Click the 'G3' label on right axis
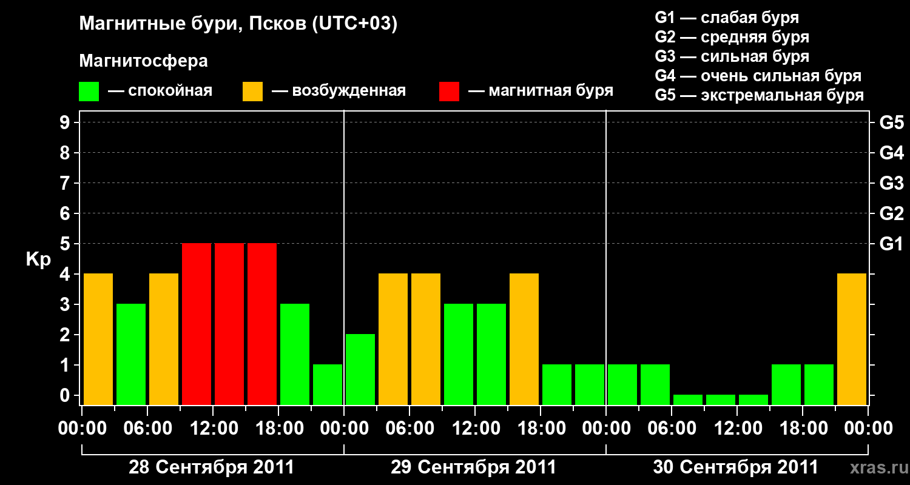910x485 pixels. click(891, 184)
